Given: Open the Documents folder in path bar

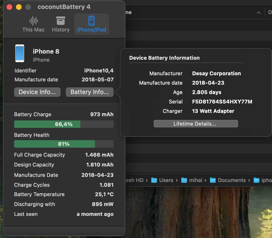Looking at the screenshot, I should click(x=232, y=180).
